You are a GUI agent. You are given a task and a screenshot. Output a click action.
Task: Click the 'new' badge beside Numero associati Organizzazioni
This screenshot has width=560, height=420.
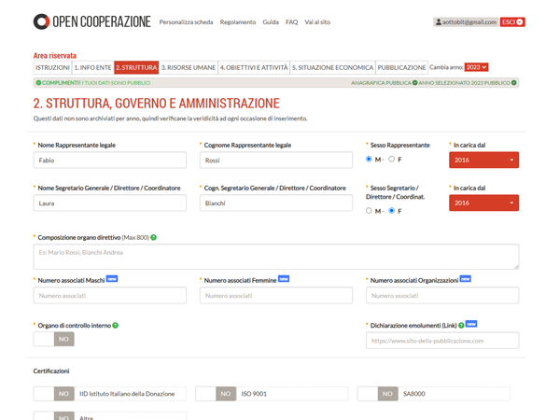(x=465, y=279)
